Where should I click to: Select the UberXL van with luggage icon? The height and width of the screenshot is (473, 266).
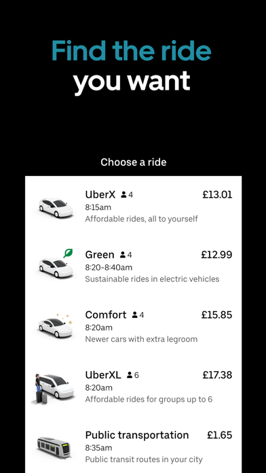[x=53, y=389]
